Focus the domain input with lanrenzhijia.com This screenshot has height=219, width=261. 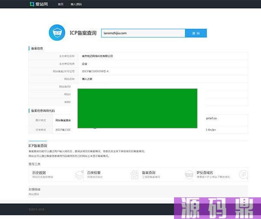[143, 33]
